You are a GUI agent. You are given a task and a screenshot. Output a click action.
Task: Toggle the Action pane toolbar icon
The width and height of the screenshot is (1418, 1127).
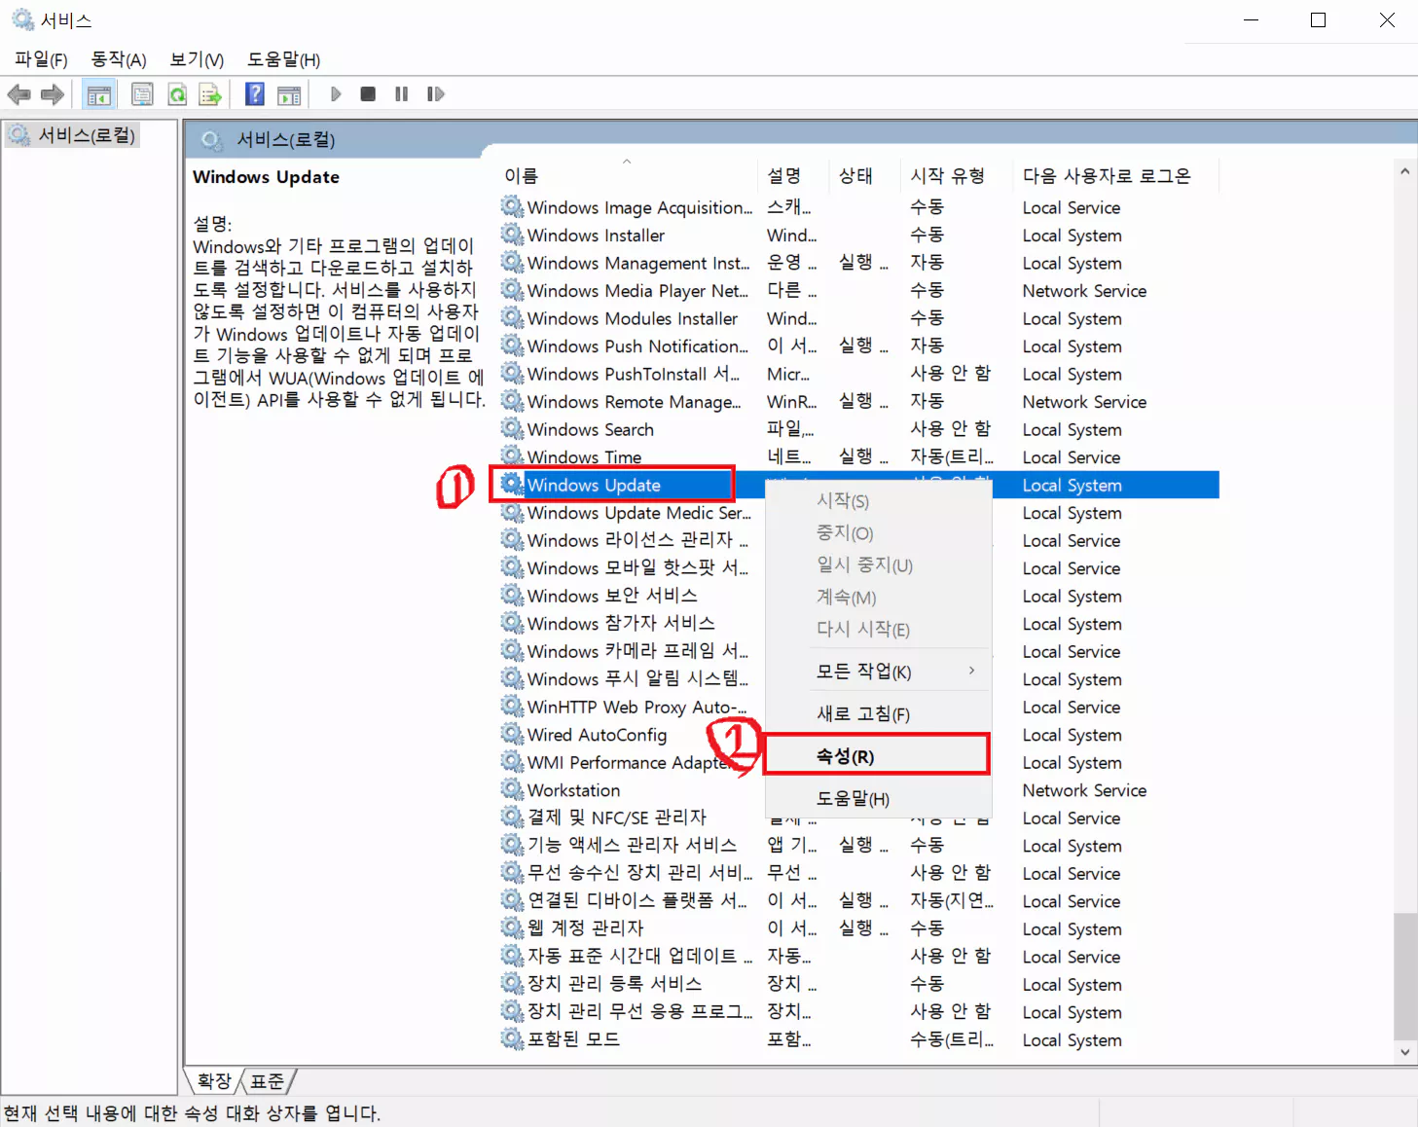click(289, 94)
